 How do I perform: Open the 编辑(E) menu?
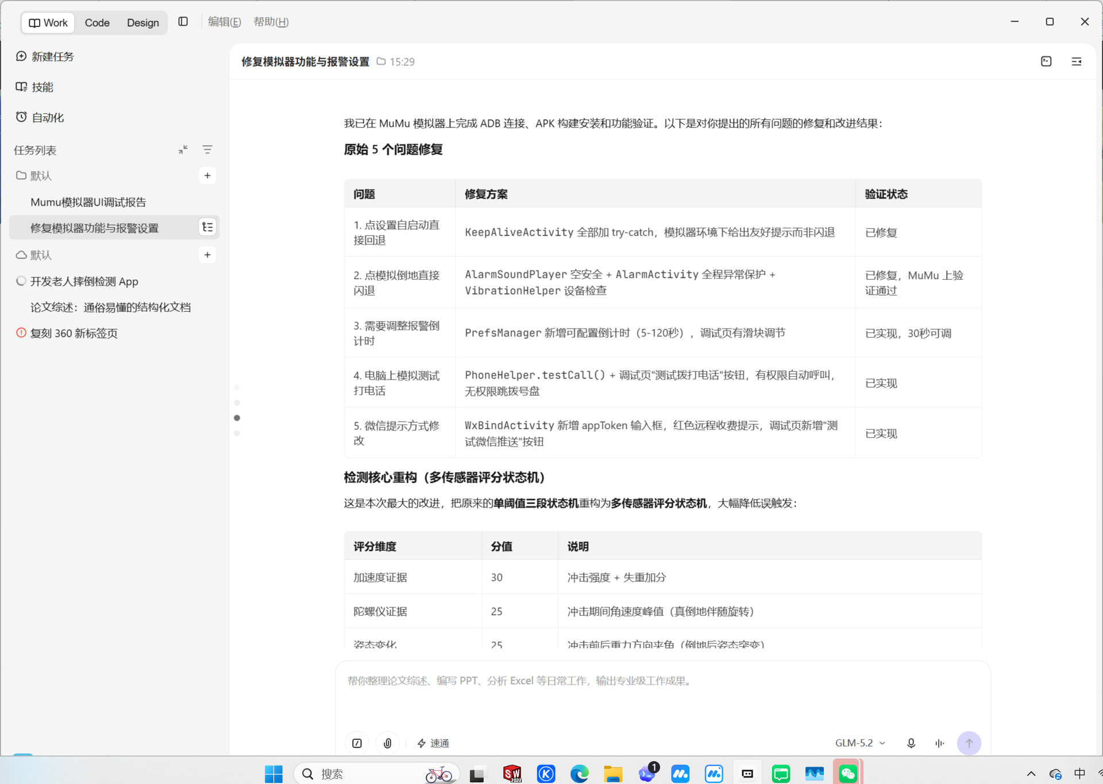(224, 22)
